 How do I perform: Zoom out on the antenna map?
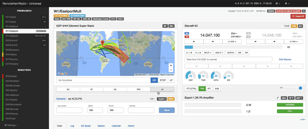tap(171, 70)
